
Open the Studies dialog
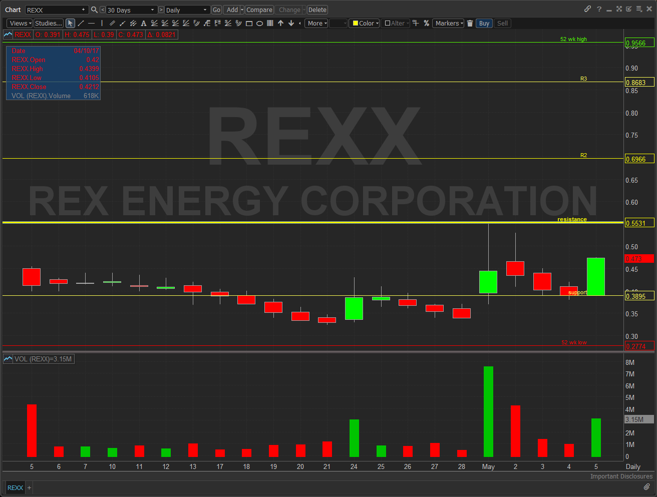[x=49, y=23]
